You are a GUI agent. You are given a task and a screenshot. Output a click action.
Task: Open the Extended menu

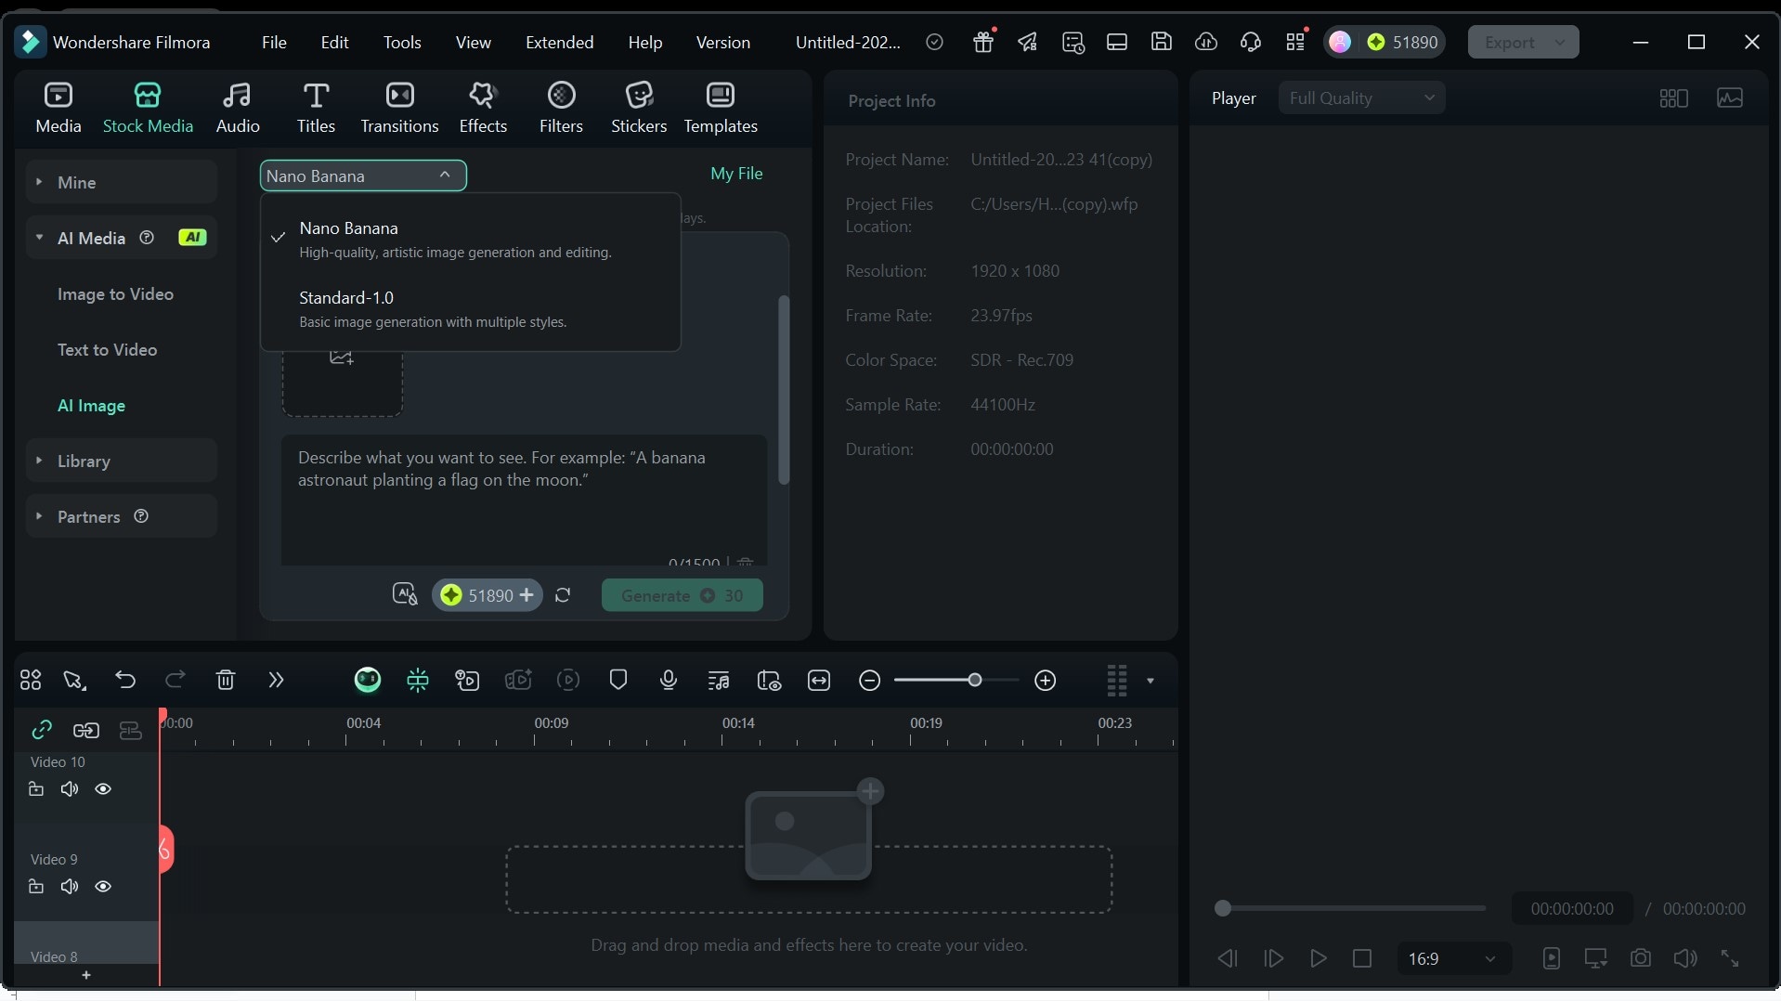tap(559, 42)
